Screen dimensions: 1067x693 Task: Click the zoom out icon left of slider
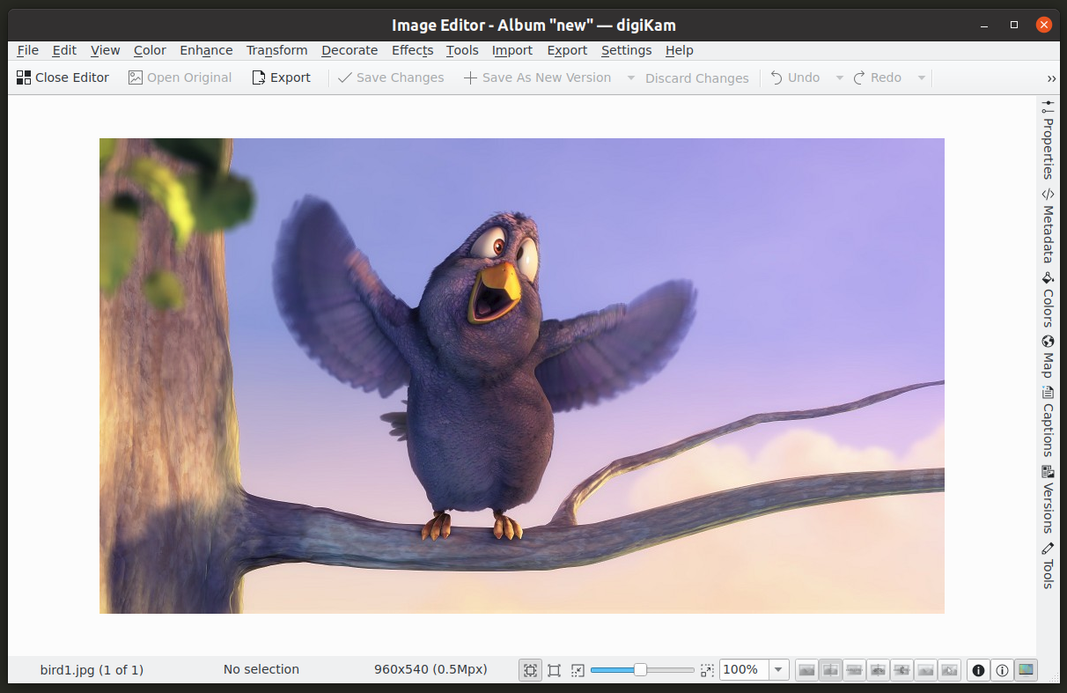pos(578,670)
